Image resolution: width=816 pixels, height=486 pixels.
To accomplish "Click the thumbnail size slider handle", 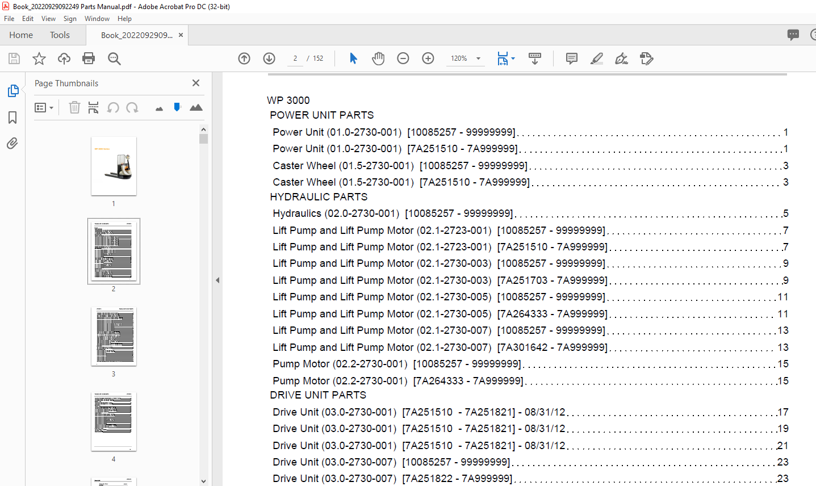I will (177, 107).
